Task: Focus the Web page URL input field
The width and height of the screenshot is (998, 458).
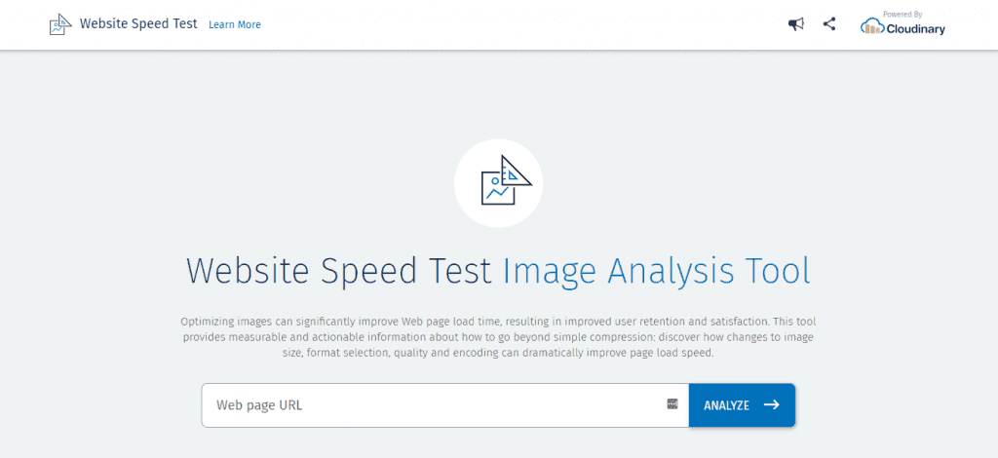Action: pos(444,405)
